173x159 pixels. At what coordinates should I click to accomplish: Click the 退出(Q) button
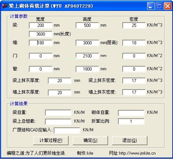point(130,140)
